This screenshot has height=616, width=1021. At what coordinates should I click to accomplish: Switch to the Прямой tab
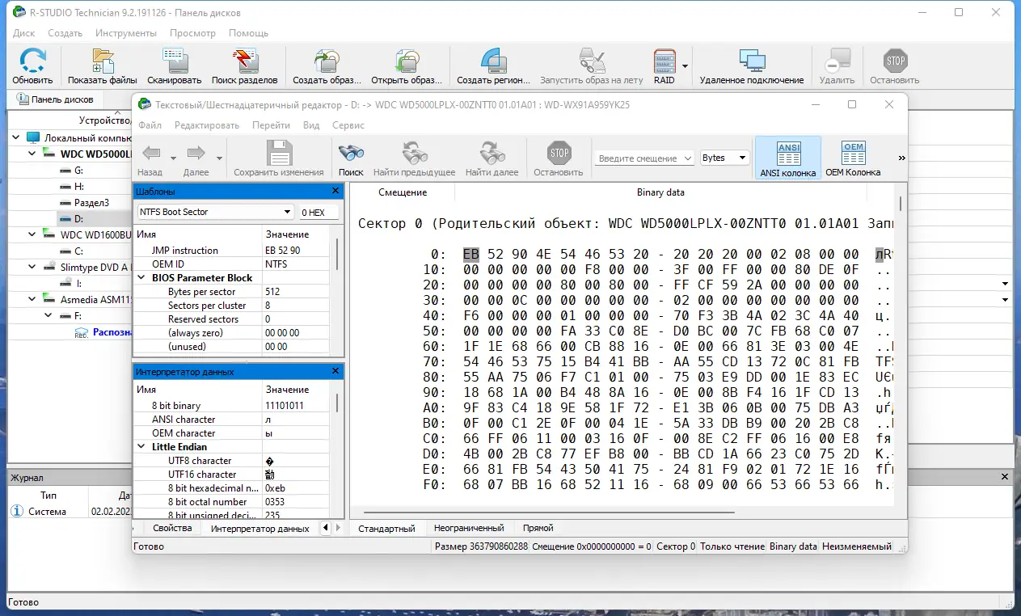point(538,528)
